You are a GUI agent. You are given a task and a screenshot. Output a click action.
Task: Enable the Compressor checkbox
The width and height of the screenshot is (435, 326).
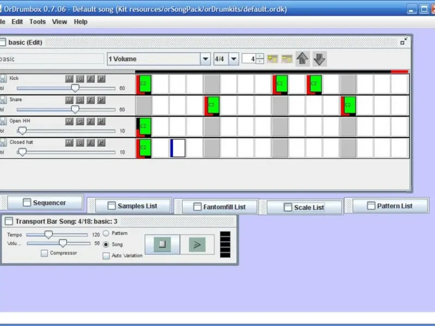(44, 253)
